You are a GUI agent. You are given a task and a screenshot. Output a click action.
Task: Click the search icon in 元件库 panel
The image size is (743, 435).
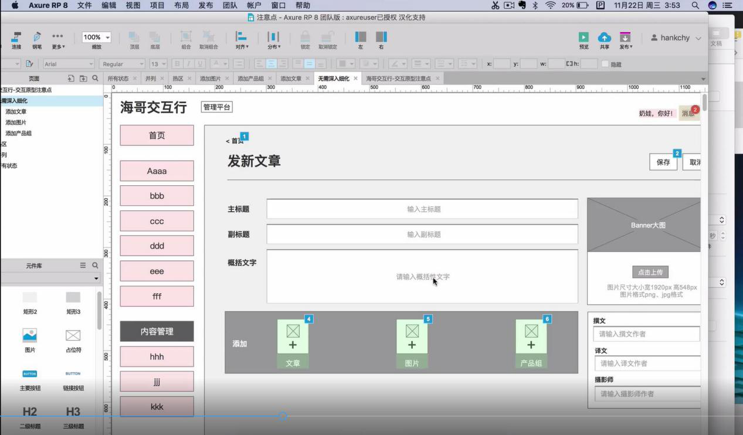(94, 265)
